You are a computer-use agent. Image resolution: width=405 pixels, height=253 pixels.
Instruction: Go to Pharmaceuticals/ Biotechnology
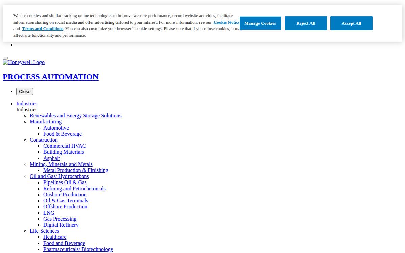tap(78, 249)
